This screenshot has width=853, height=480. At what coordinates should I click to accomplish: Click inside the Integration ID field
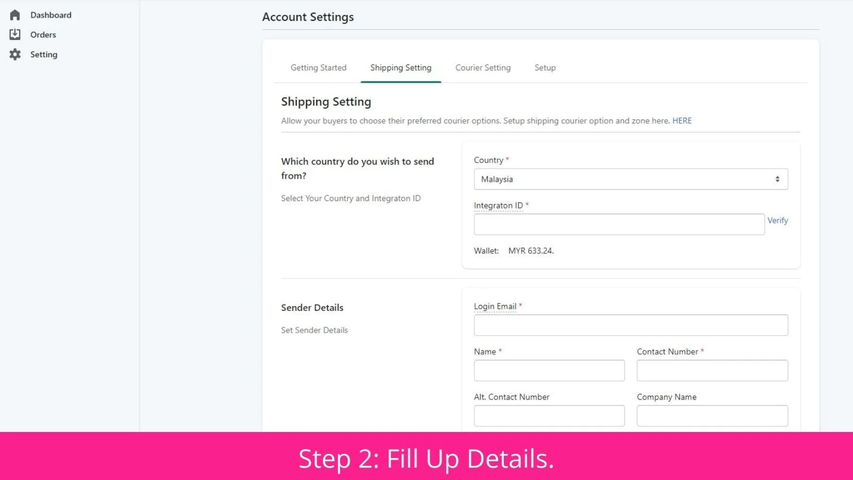618,224
